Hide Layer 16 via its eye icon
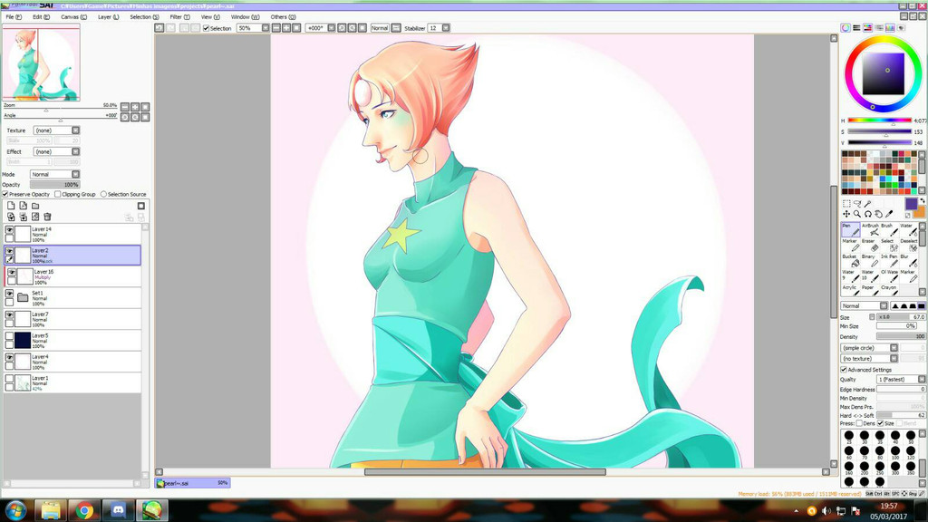This screenshot has height=522, width=928. tap(12, 272)
